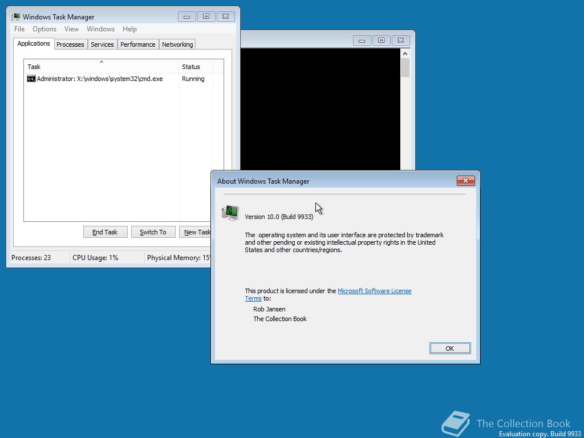Open the Help menu
The image size is (584, 438).
pyautogui.click(x=129, y=29)
